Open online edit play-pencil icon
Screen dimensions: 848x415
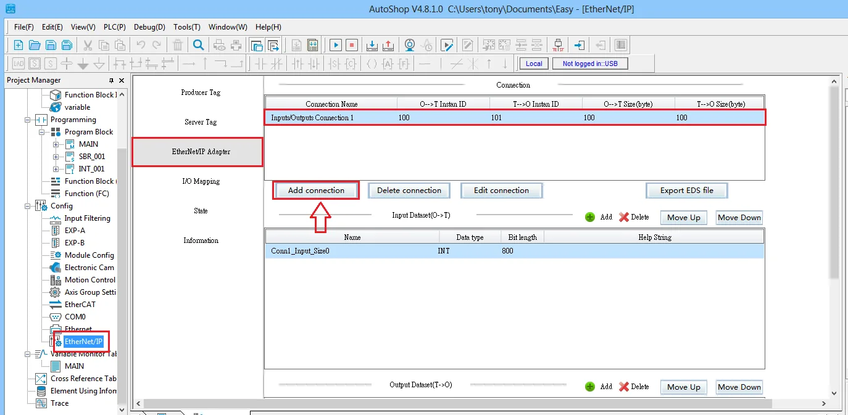click(x=447, y=45)
